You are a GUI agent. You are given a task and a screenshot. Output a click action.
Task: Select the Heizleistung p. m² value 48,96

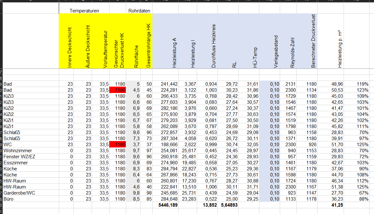(331, 84)
